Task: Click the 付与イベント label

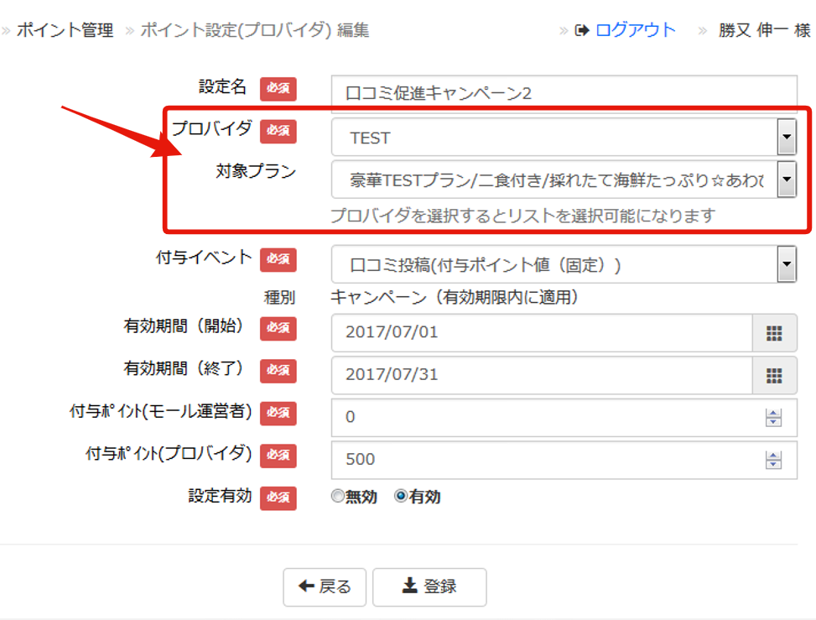Action: (204, 258)
